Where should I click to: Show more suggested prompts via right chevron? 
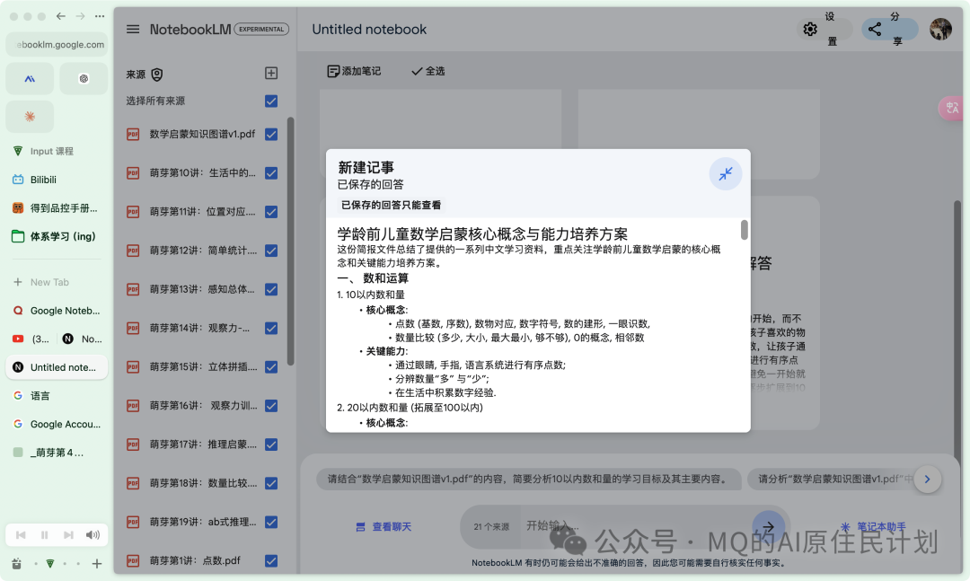(x=926, y=480)
